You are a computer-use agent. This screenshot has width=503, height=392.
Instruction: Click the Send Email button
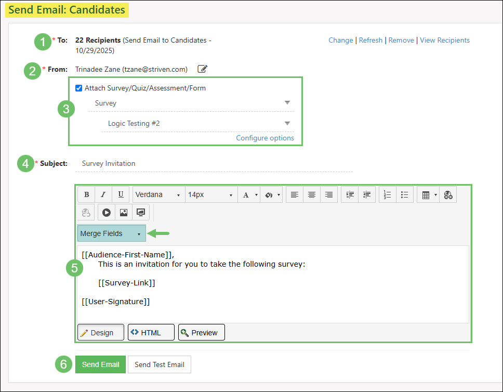pos(100,364)
